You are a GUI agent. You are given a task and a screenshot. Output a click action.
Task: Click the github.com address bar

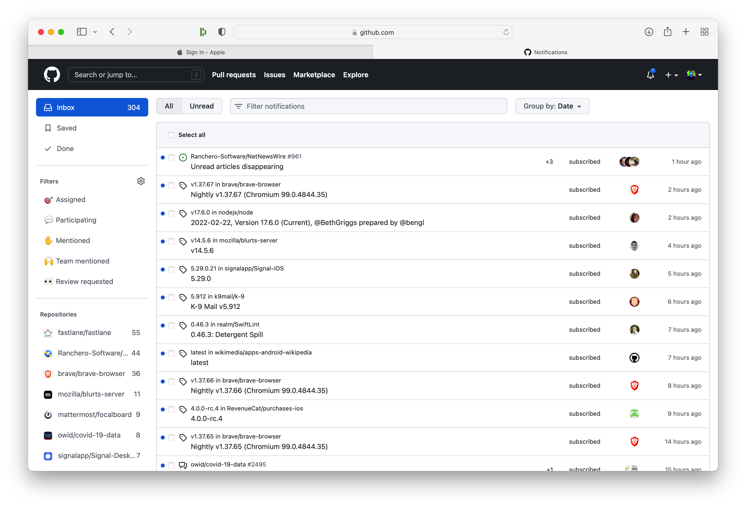click(x=373, y=32)
